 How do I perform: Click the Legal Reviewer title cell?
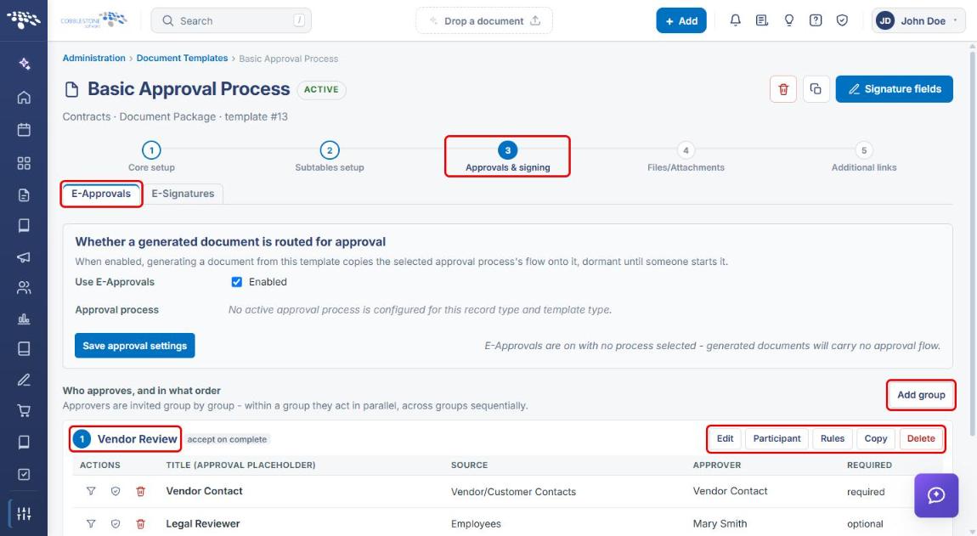click(x=202, y=523)
